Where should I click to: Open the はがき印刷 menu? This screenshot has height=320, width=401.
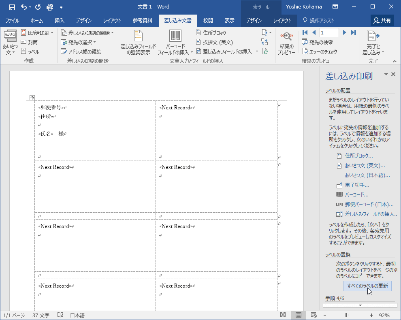(x=37, y=33)
